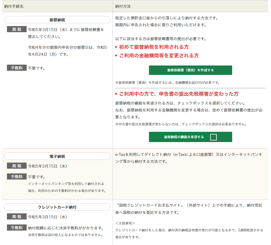Select the 振替納税 heading pill

(x=57, y=20)
